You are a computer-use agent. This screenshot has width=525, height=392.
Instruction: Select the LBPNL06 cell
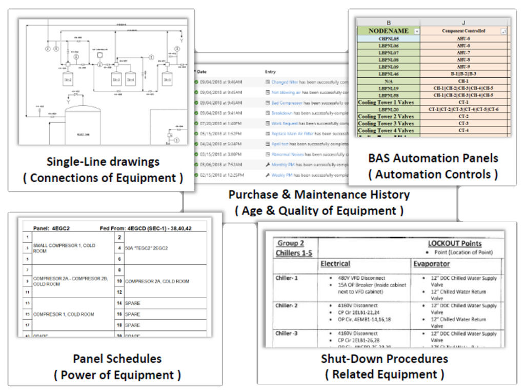(x=389, y=46)
